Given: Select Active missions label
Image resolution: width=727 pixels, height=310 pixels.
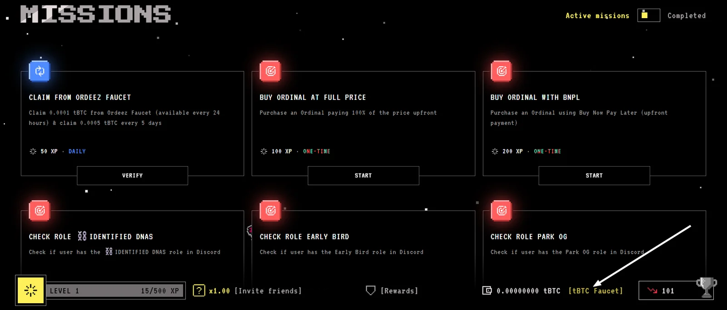Looking at the screenshot, I should coord(598,15).
